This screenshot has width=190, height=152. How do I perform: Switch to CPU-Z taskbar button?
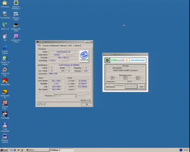coord(37,150)
